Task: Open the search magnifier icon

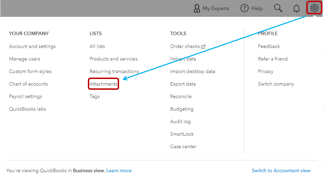Action: [x=278, y=8]
